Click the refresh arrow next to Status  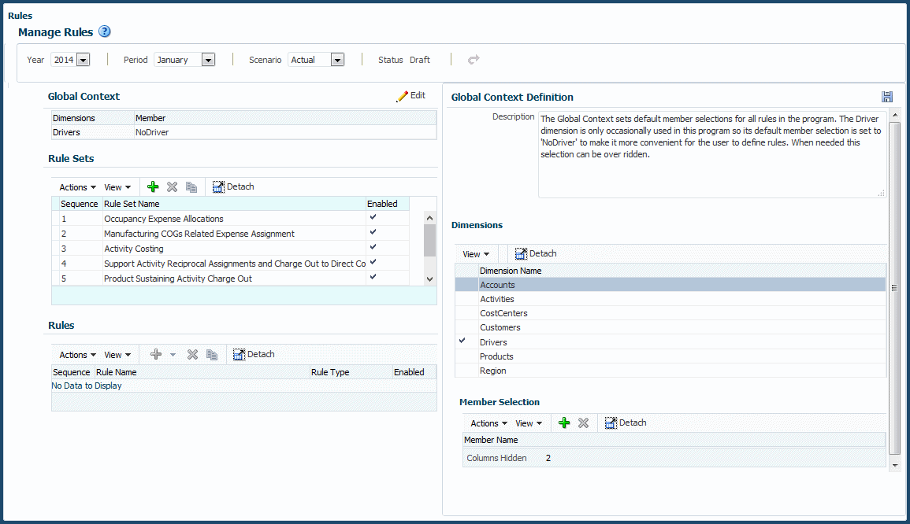(474, 60)
